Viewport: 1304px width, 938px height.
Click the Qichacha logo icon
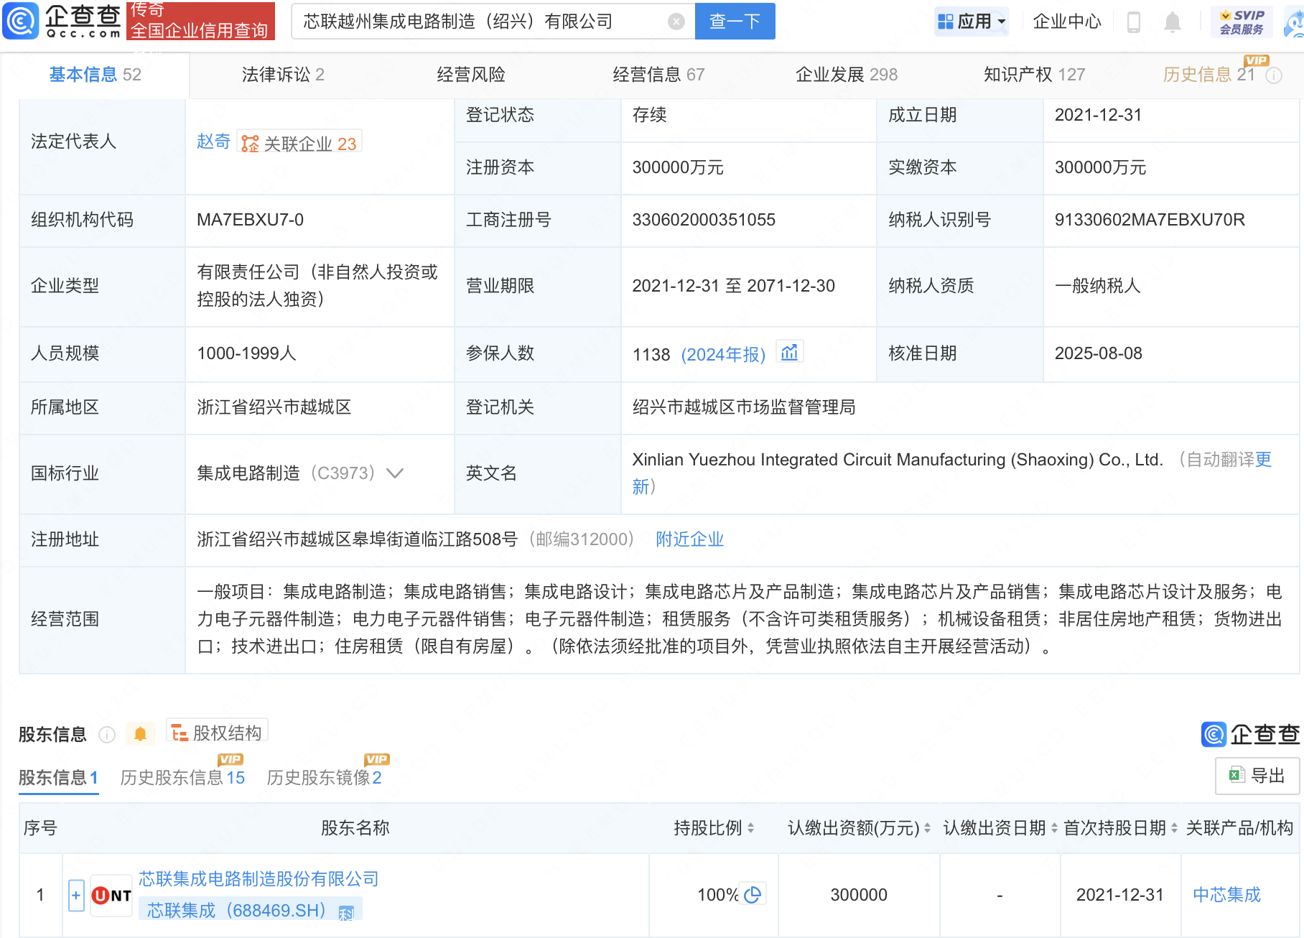coord(21,21)
